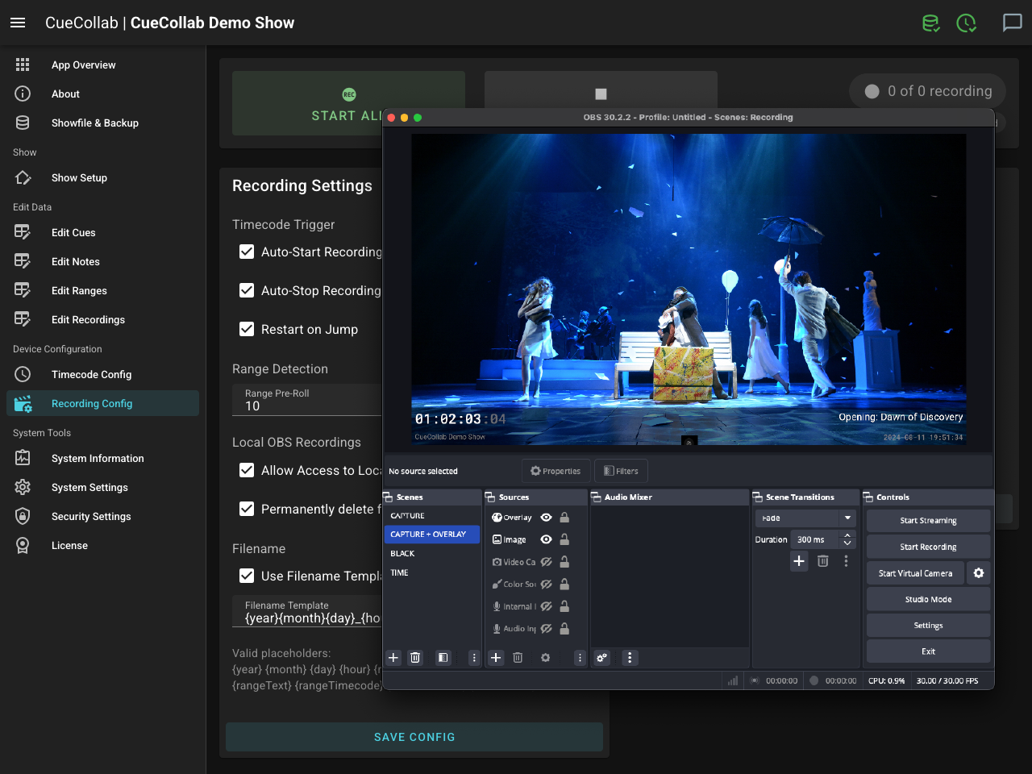This screenshot has height=774, width=1032.
Task: Delete the selected scene with trash icon
Action: (x=414, y=658)
